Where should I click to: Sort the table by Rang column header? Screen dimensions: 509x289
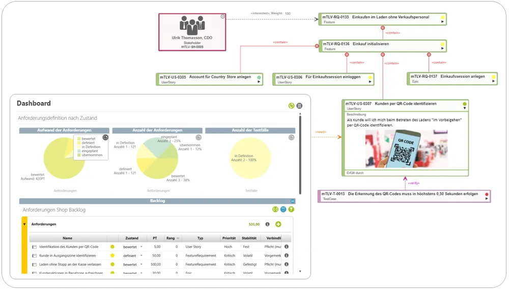(171, 238)
